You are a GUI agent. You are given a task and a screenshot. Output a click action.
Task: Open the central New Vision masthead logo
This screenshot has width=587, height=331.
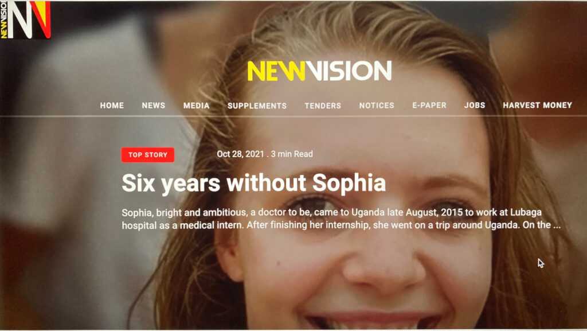tap(319, 71)
